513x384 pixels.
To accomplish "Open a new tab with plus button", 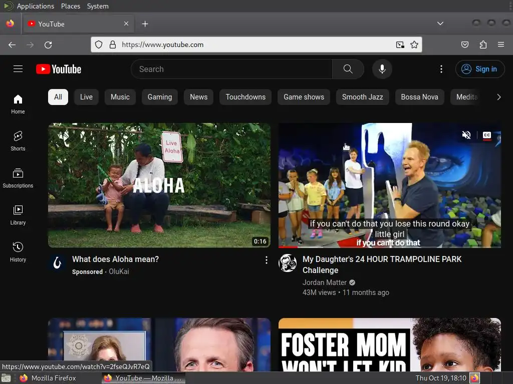I will 145,24.
